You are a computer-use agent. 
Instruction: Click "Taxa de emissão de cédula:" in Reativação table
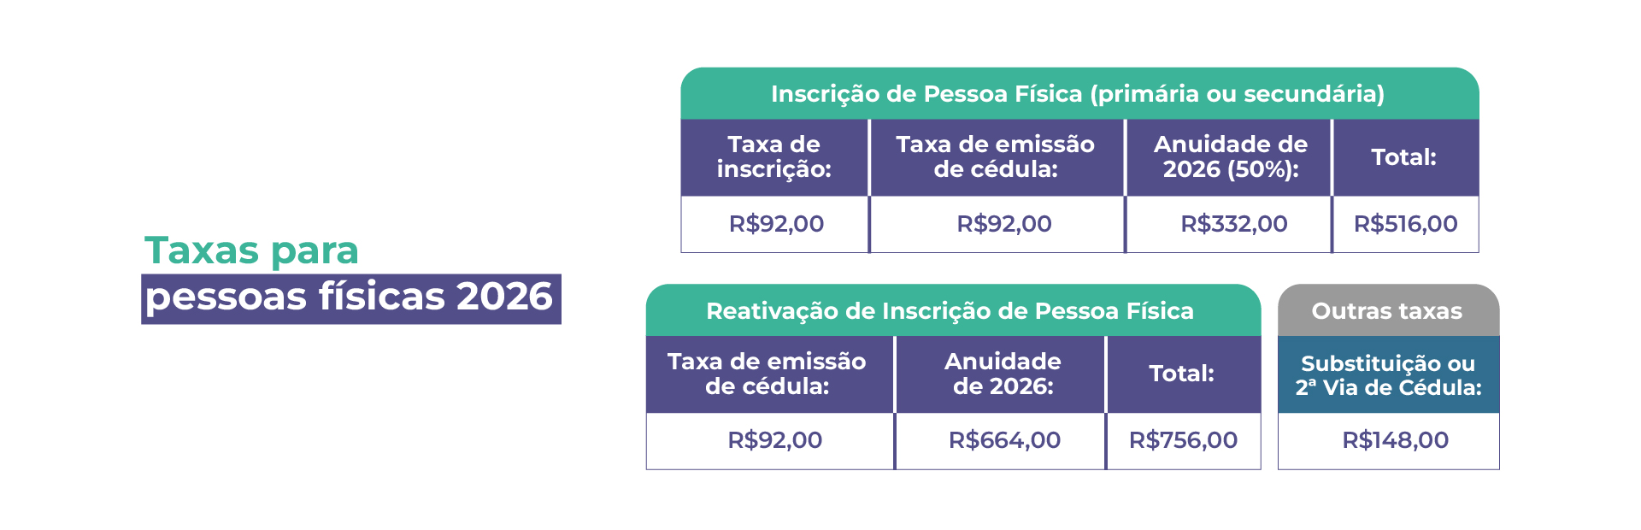tap(767, 374)
